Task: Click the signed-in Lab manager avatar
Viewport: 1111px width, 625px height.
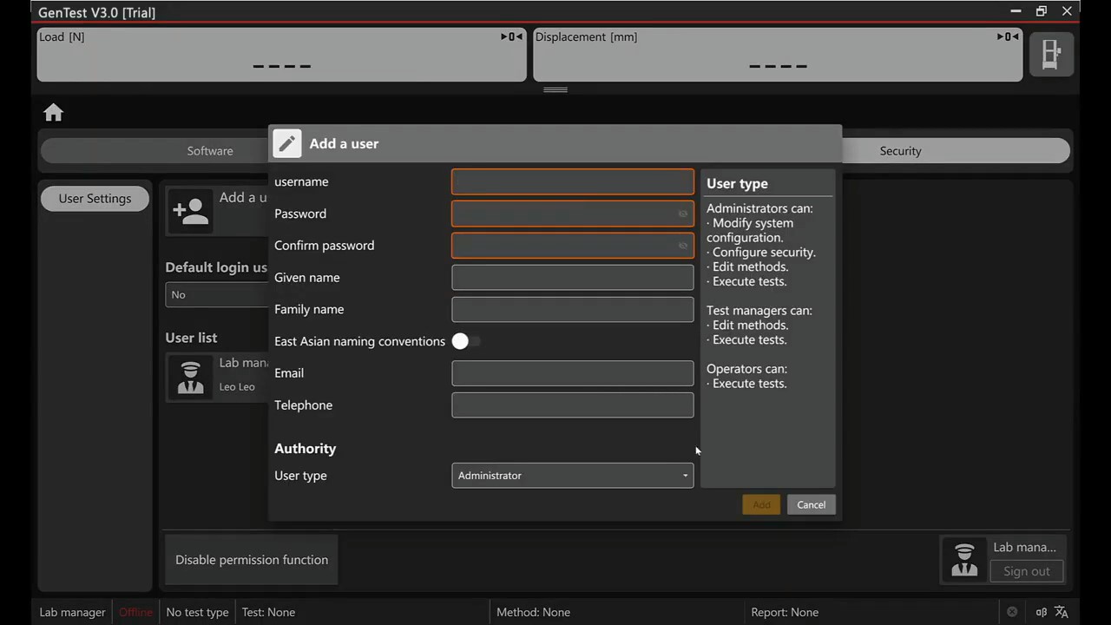Action: [964, 559]
